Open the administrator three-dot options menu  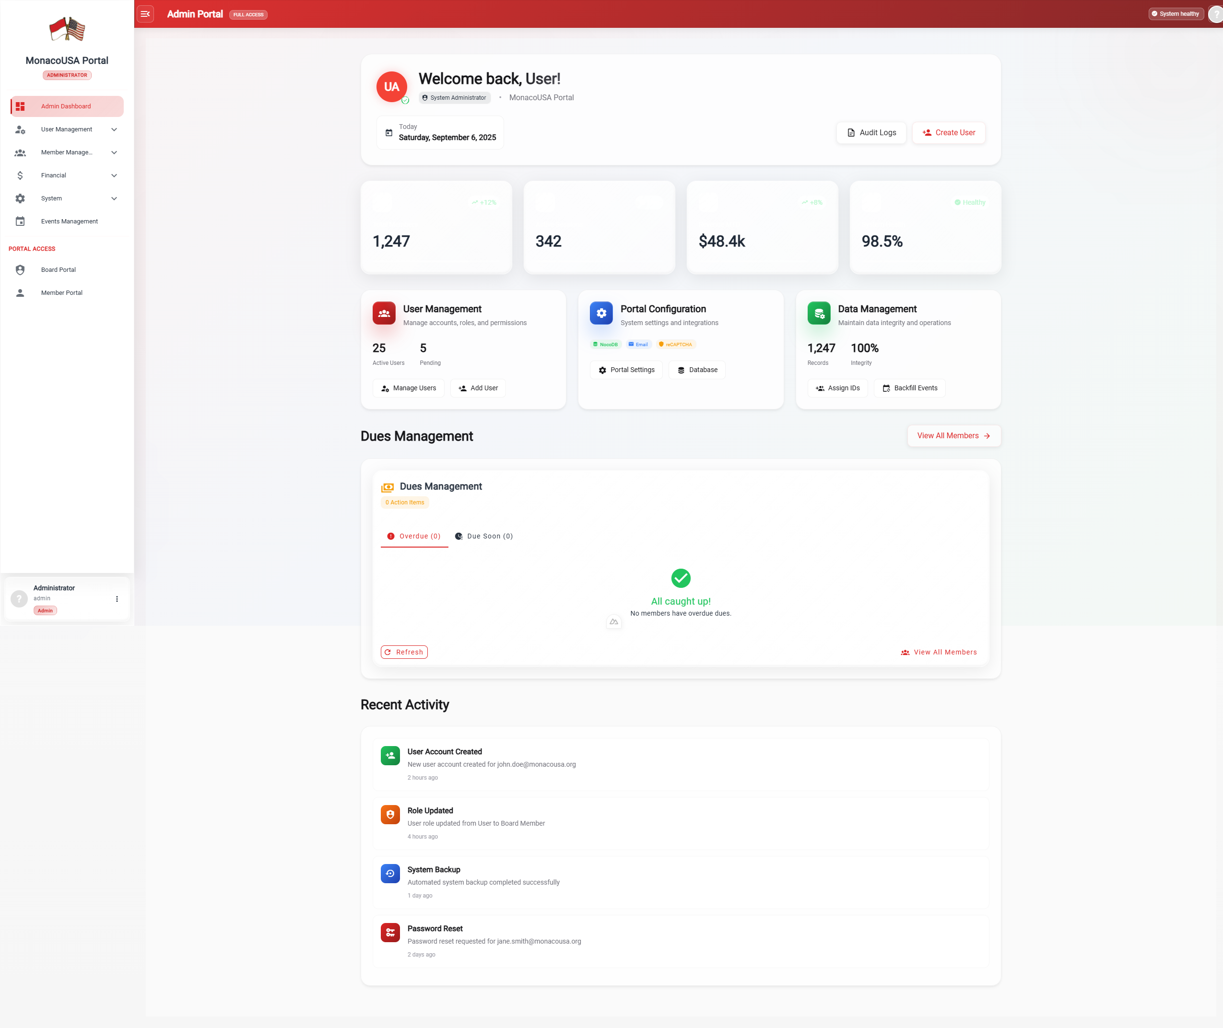click(117, 599)
